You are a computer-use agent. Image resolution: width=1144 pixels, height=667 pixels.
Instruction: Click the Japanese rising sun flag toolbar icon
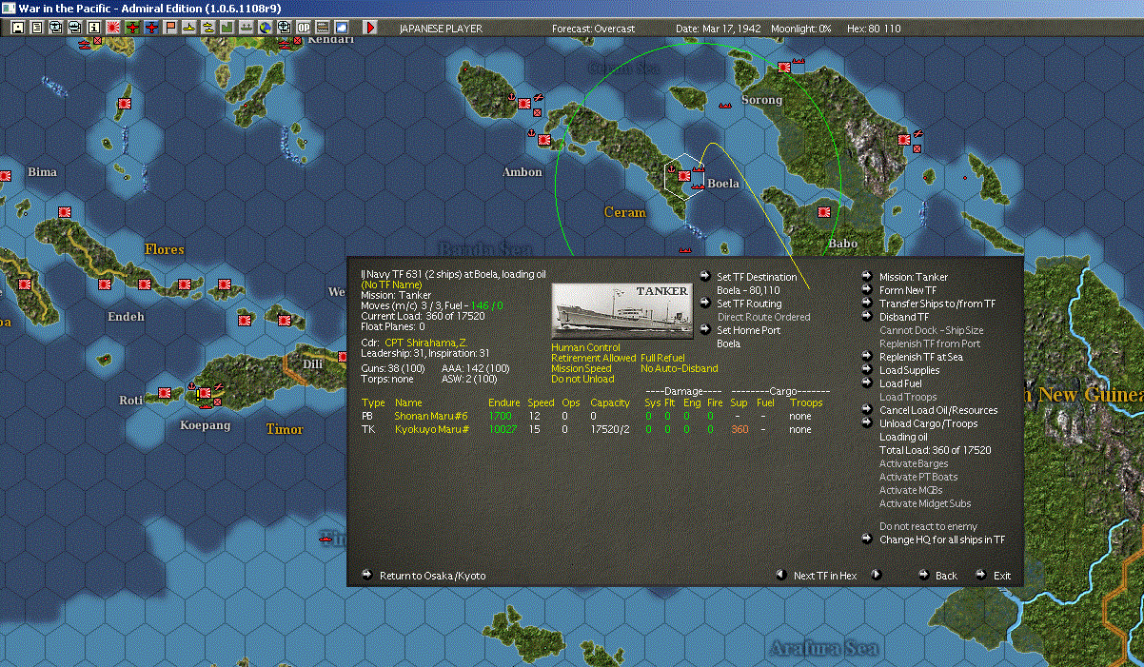[112, 28]
